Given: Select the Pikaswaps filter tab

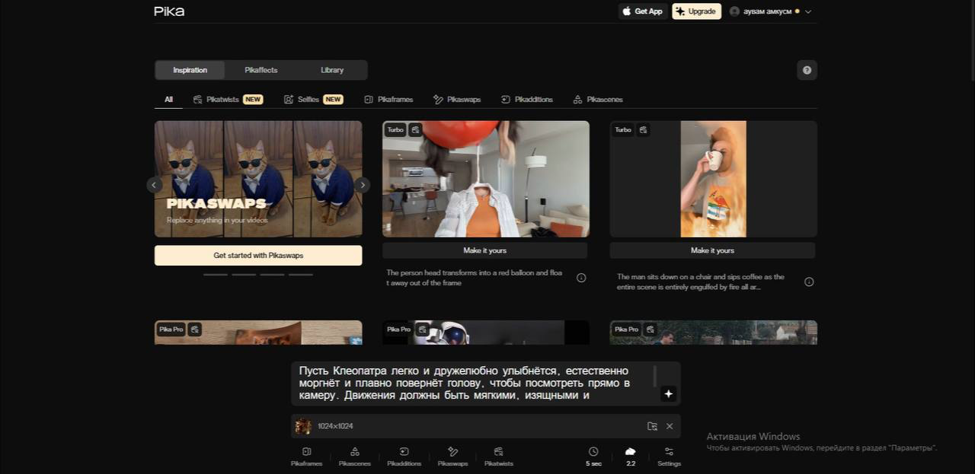Looking at the screenshot, I should (457, 100).
